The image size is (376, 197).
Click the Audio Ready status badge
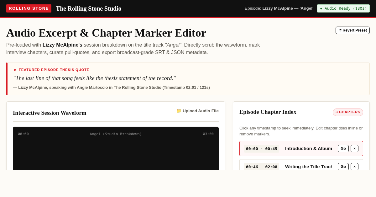pyautogui.click(x=343, y=8)
